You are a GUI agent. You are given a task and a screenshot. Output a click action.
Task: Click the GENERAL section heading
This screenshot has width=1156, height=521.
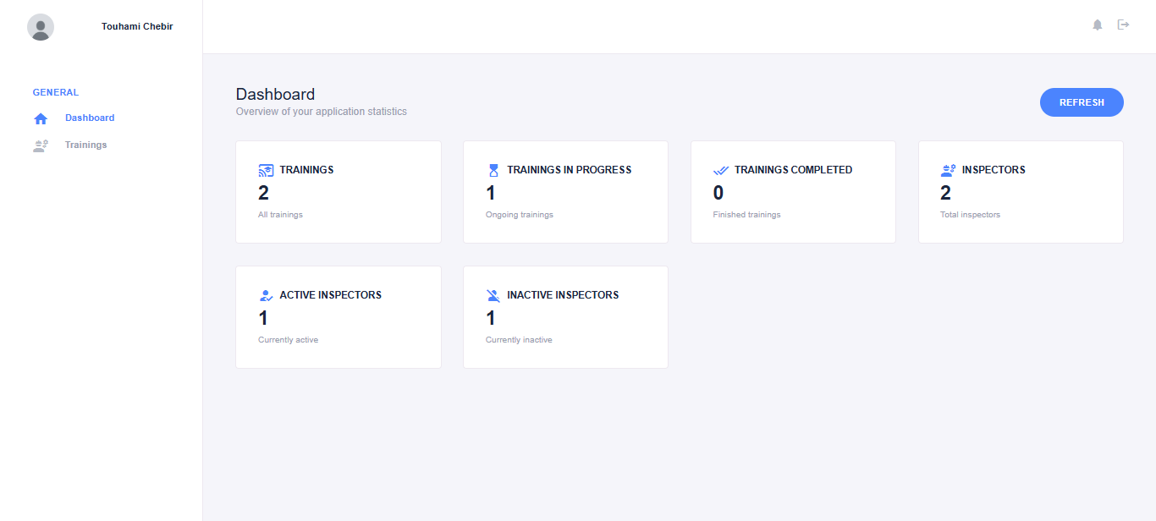[55, 91]
